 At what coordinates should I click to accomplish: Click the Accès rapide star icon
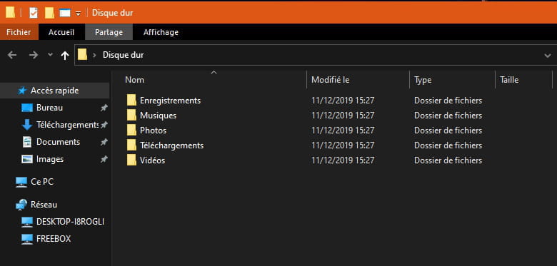pyautogui.click(x=22, y=91)
